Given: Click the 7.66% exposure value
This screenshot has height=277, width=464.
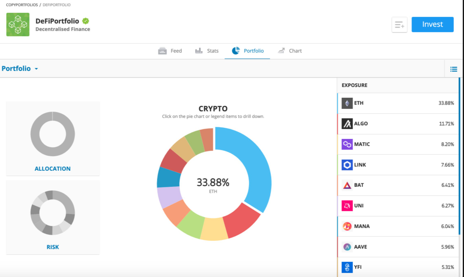Looking at the screenshot, I should (448, 165).
